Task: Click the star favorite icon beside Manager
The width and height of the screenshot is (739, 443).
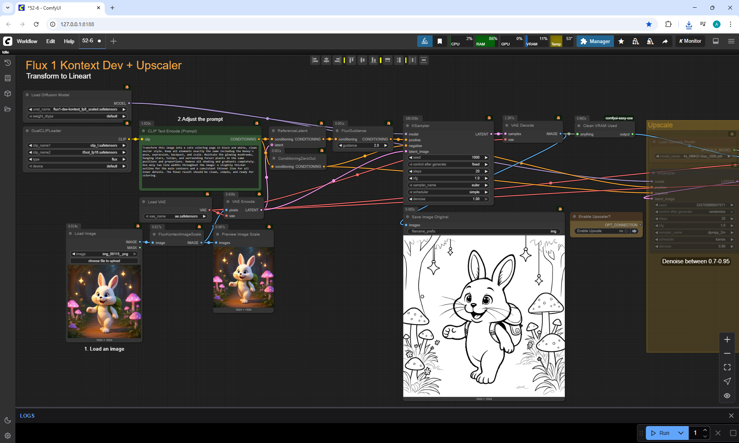Action: [x=621, y=41]
